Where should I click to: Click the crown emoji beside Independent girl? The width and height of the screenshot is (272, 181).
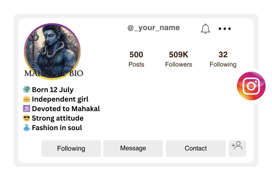point(26,99)
